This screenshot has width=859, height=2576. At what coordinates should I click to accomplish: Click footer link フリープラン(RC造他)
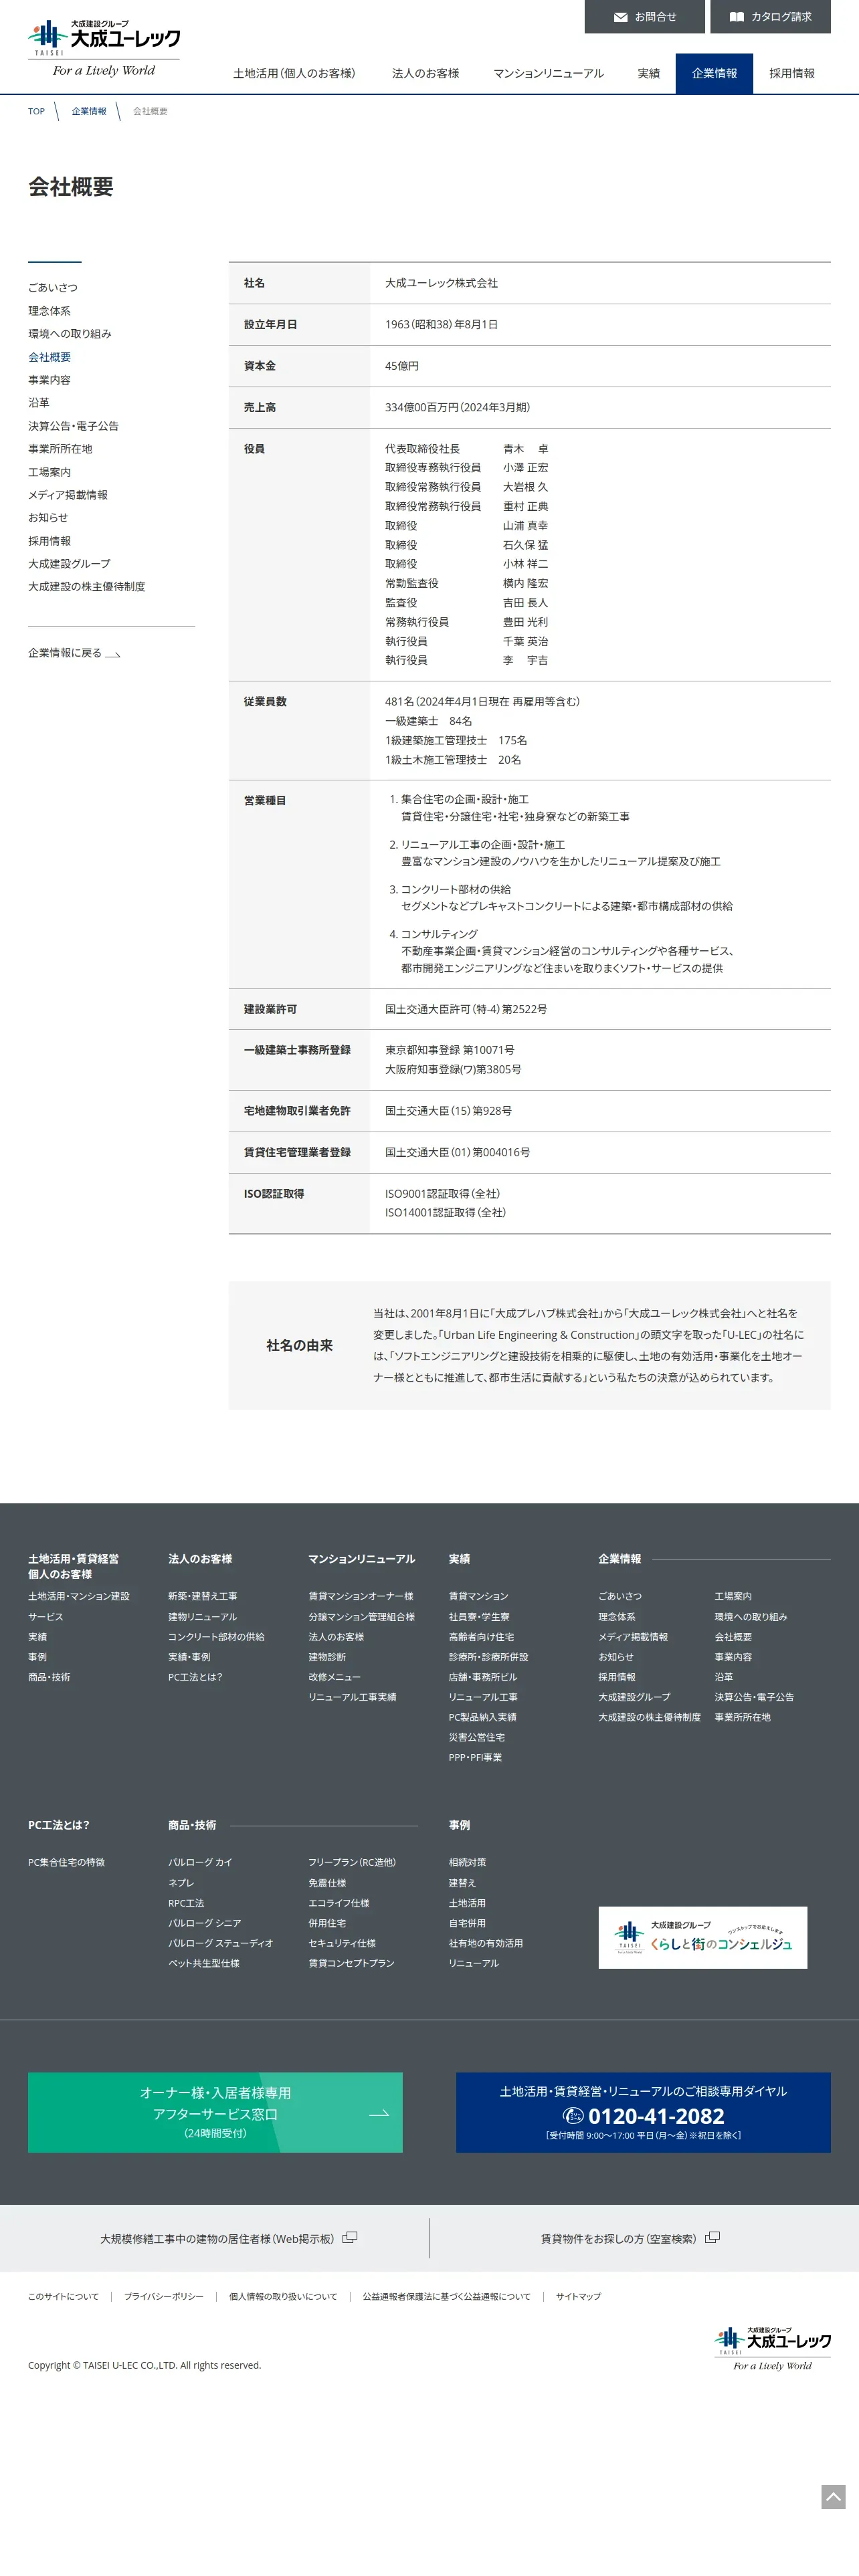point(352,1862)
